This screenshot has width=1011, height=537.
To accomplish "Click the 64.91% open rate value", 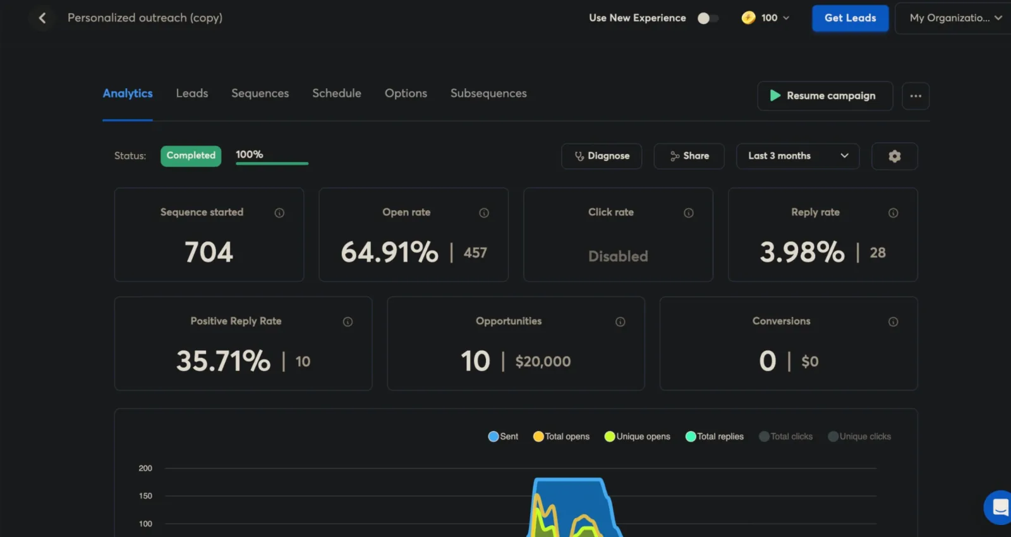I will (389, 252).
